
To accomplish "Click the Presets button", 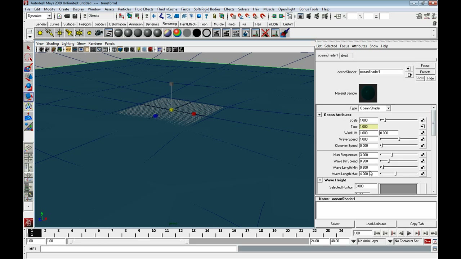I will pyautogui.click(x=425, y=72).
